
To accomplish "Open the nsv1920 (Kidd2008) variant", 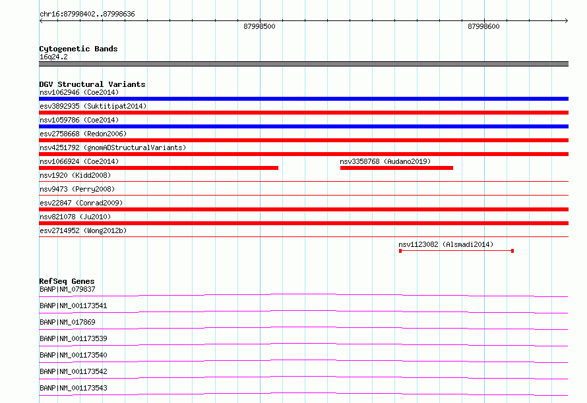I will 75,175.
